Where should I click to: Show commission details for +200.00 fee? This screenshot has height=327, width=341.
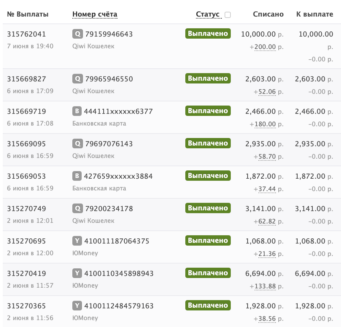click(x=265, y=47)
